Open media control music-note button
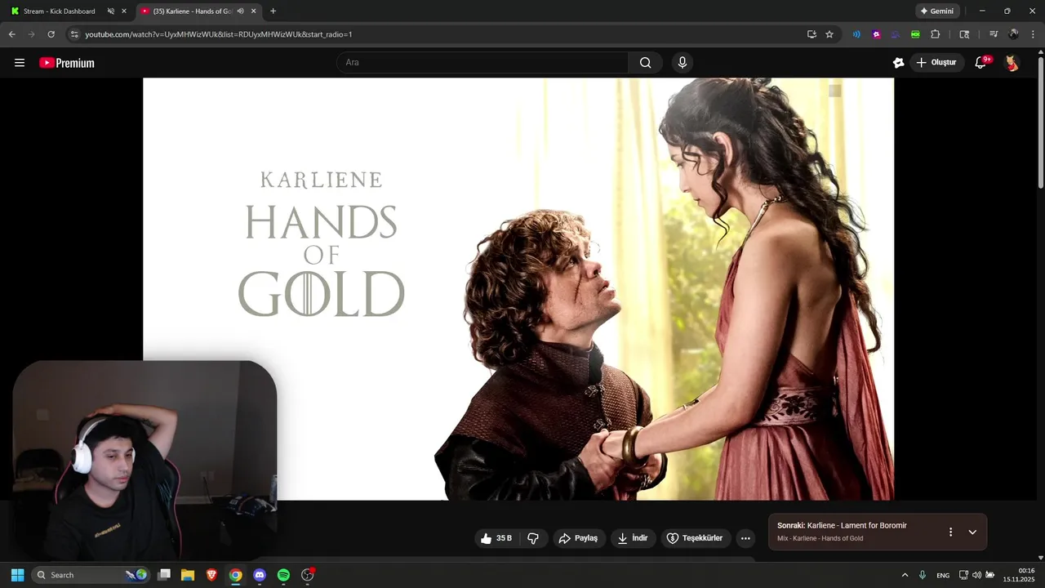Image resolution: width=1045 pixels, height=588 pixels. [x=994, y=34]
